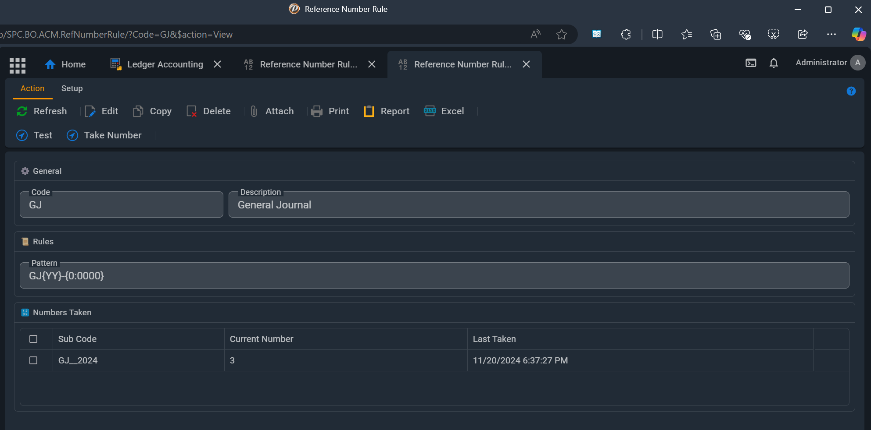Toggle browser Read Aloud icon
Image resolution: width=871 pixels, height=430 pixels.
pos(535,34)
